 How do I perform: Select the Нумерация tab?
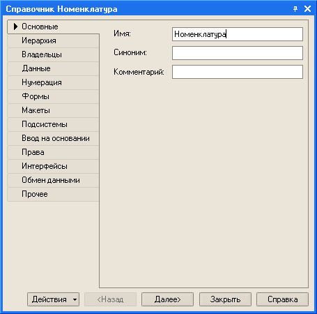(54, 82)
